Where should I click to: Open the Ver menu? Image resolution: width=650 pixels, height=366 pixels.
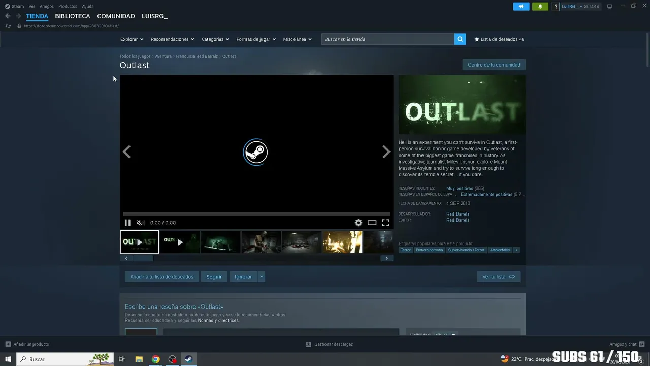click(x=32, y=6)
